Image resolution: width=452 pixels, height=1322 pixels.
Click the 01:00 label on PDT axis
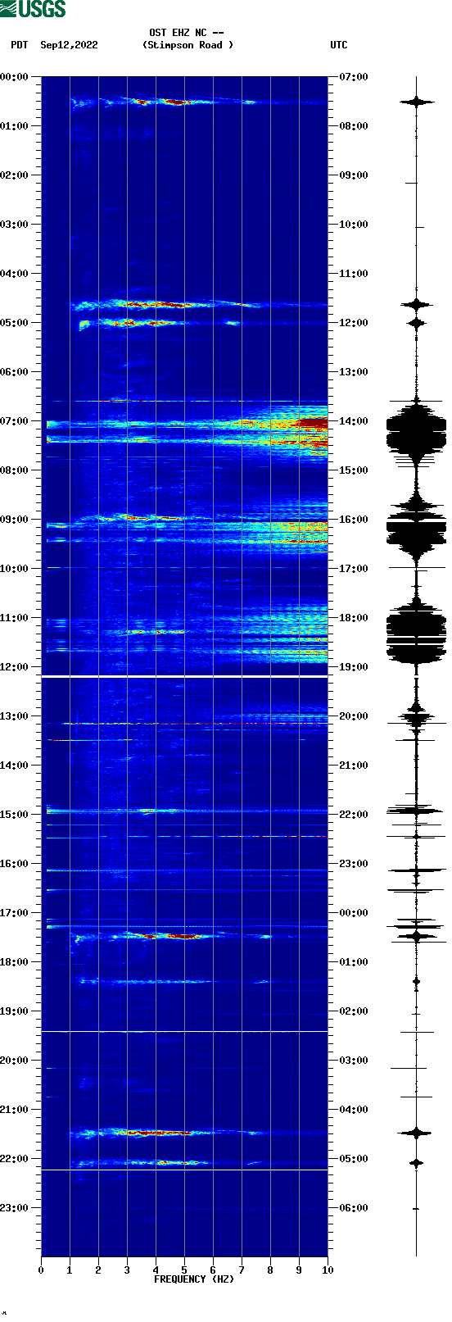pos(14,126)
